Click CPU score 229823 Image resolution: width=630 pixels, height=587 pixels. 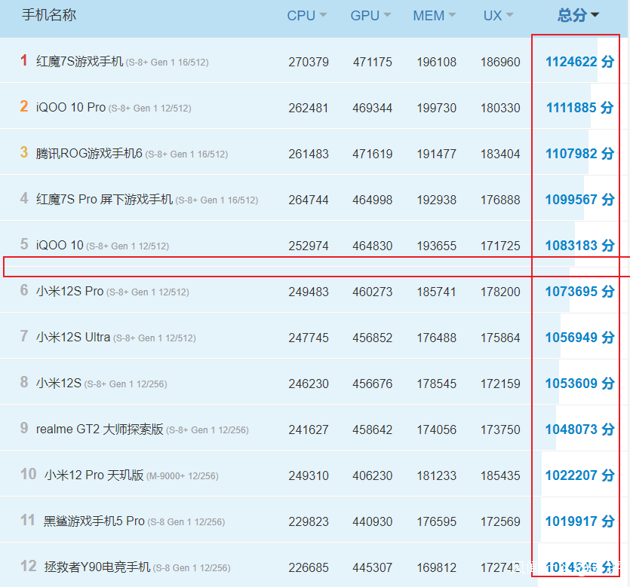(308, 521)
